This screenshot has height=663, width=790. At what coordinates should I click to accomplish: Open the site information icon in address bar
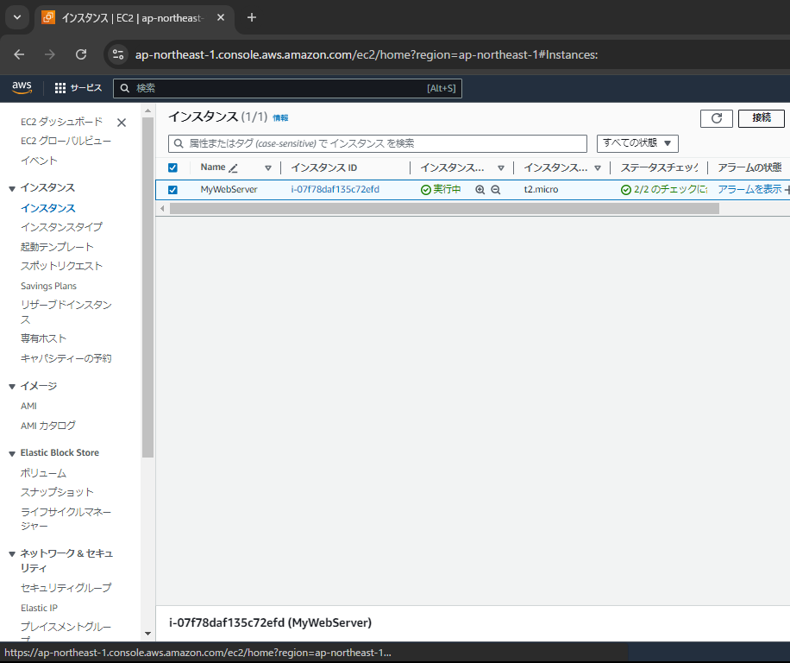tap(118, 54)
